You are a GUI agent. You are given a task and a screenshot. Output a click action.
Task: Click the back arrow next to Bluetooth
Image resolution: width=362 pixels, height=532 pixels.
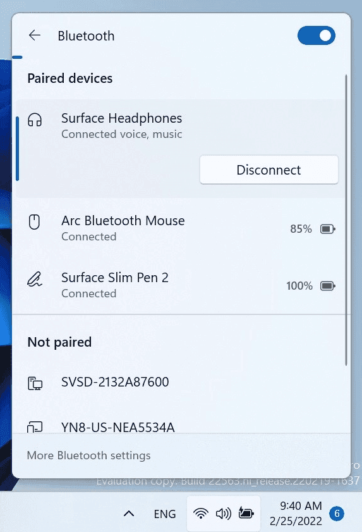[35, 35]
